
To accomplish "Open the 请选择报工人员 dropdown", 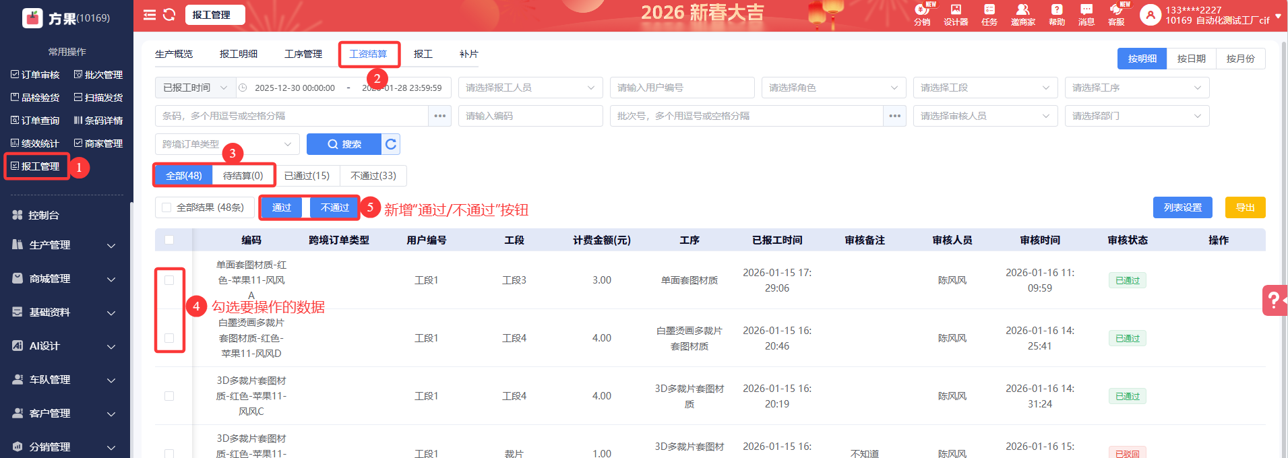I will click(x=530, y=88).
